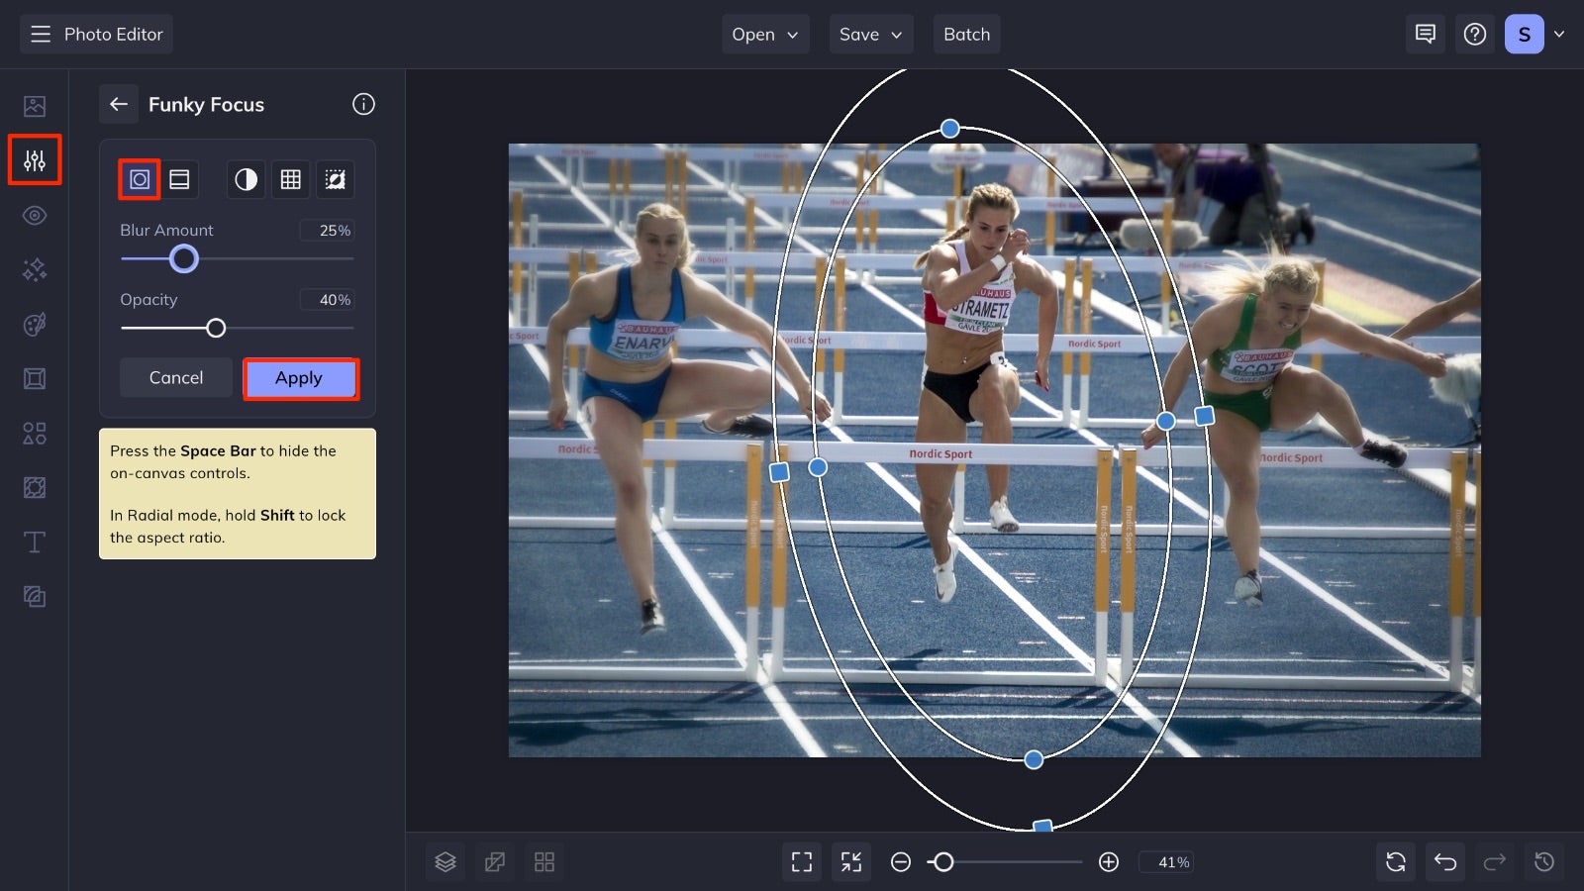
Task: Select the Batch option in the top bar
Action: 966,34
